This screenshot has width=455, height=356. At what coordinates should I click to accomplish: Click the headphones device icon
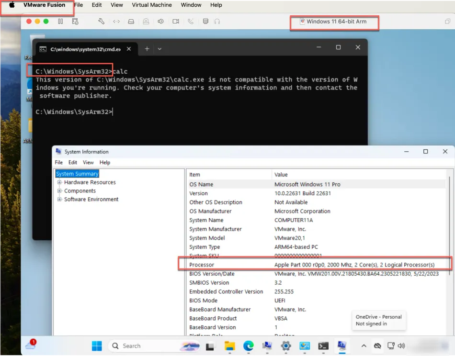tap(217, 22)
